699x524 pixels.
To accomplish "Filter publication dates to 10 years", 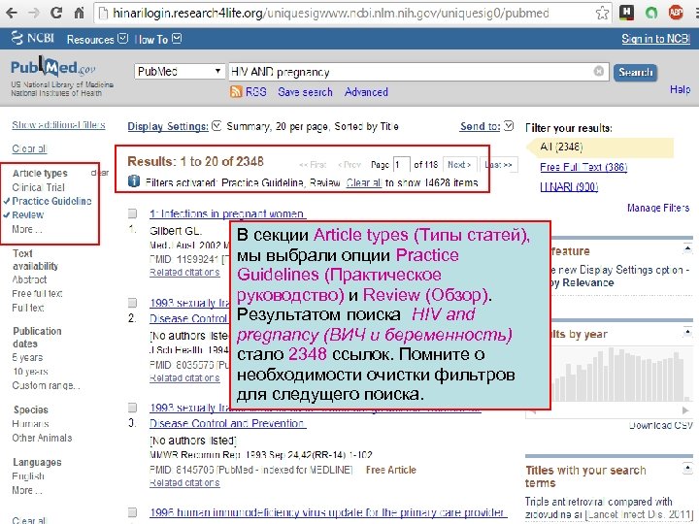I will coord(30,372).
